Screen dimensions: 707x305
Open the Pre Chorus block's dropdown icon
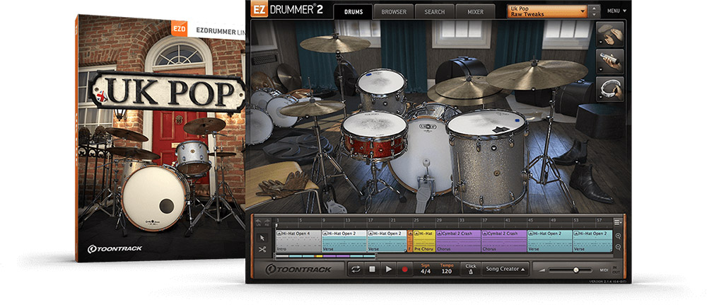pos(416,234)
